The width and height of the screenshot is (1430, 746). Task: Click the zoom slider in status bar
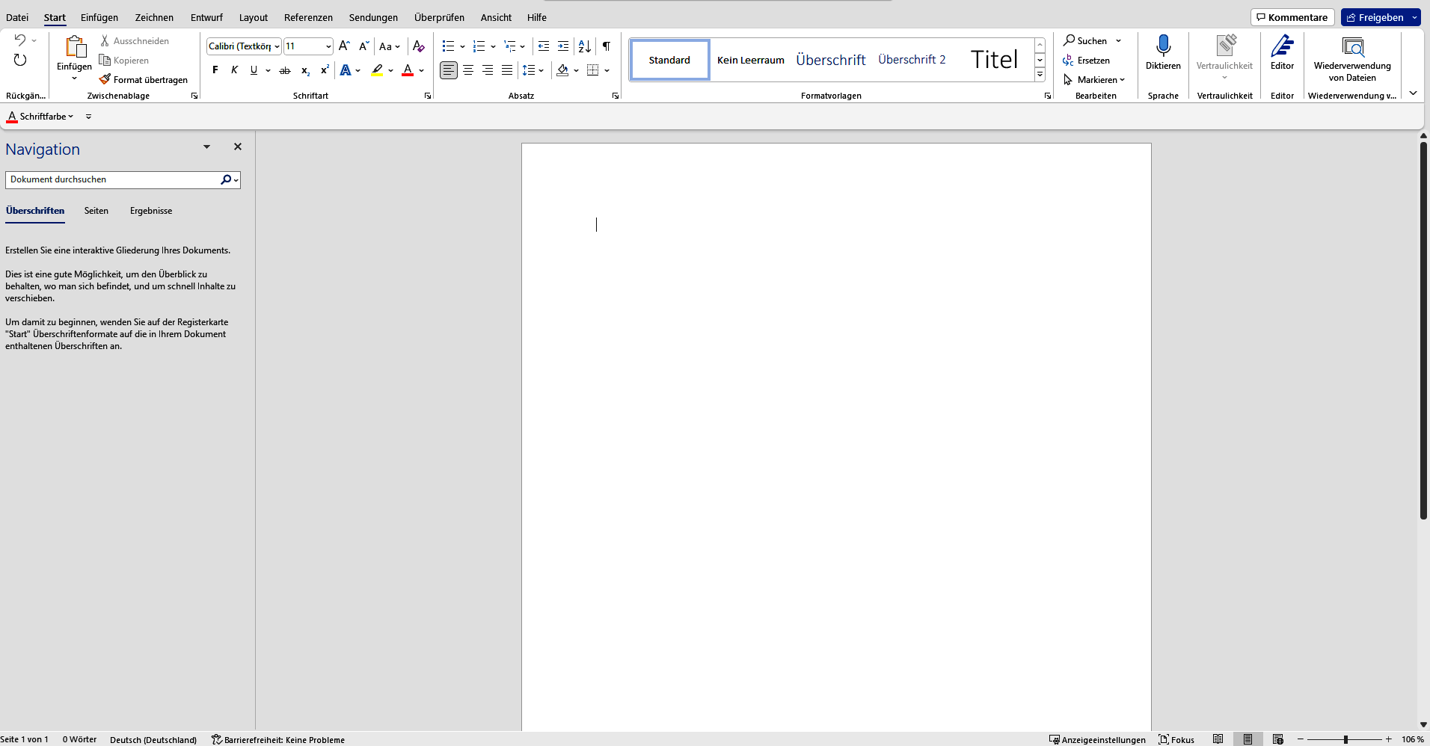coord(1345,739)
